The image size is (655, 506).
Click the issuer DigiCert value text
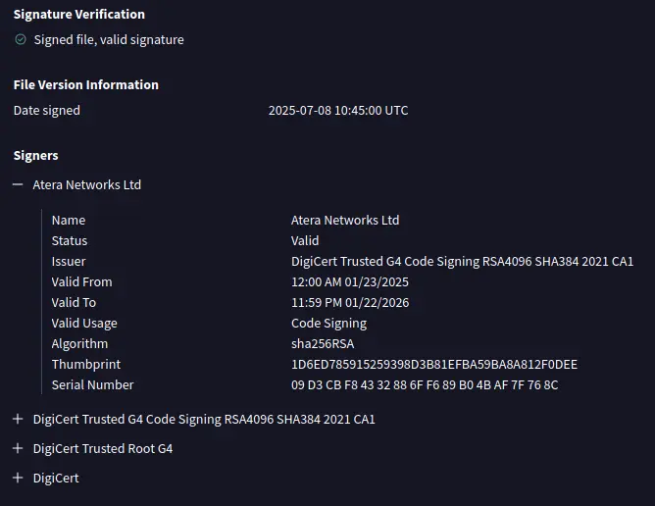tap(462, 262)
